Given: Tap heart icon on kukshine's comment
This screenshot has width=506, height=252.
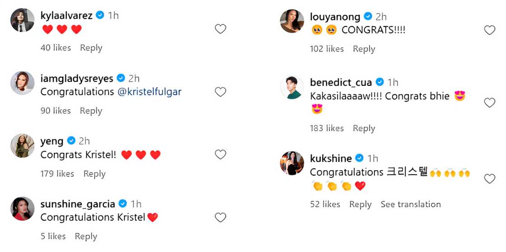Looking at the screenshot, I should click(489, 179).
